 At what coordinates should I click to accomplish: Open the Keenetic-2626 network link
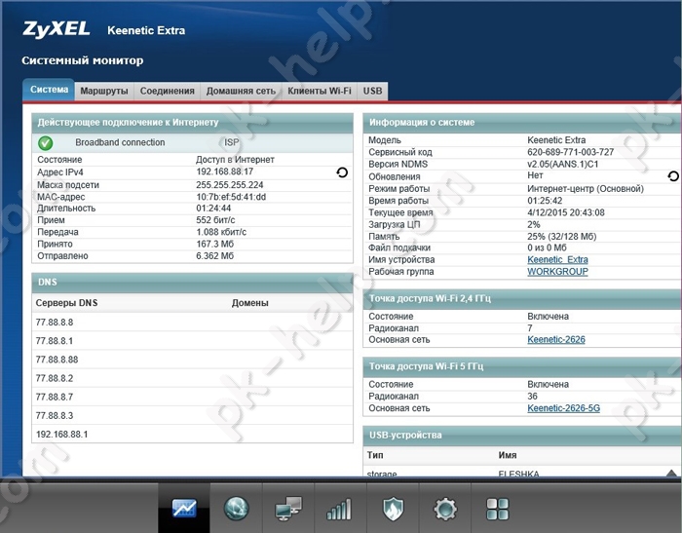pyautogui.click(x=556, y=340)
